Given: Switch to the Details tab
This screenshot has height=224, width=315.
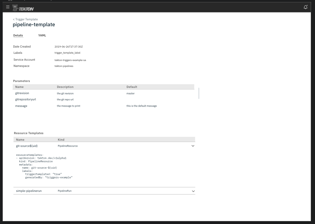Looking at the screenshot, I should pos(18,35).
